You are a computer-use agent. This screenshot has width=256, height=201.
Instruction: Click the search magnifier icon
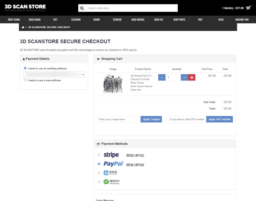82,8
